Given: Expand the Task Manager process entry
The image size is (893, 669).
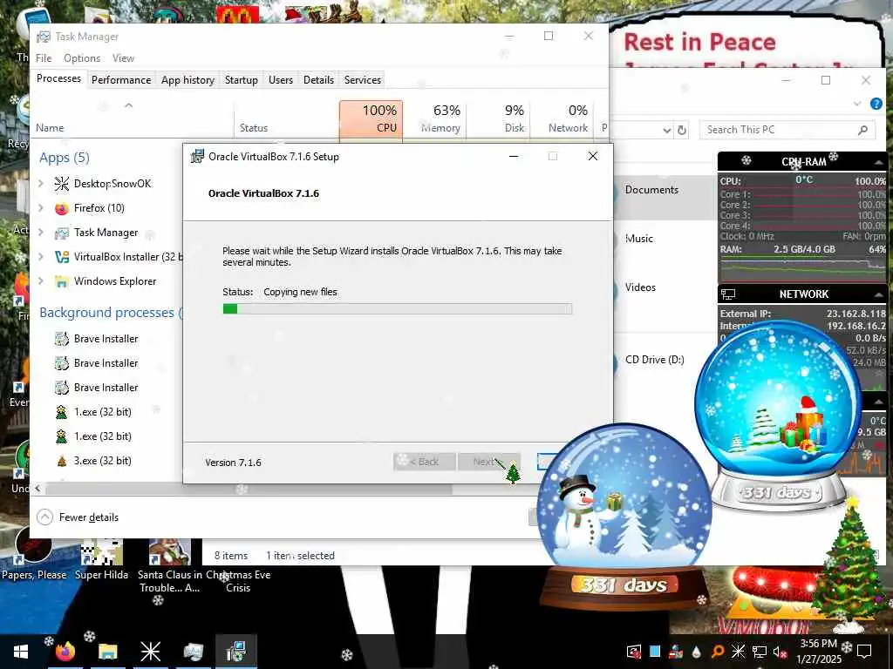Looking at the screenshot, I should pyautogui.click(x=40, y=232).
